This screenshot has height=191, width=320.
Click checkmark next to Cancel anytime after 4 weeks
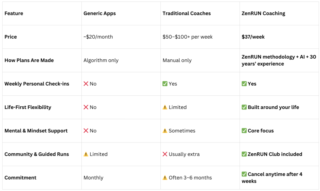[x=244, y=174]
